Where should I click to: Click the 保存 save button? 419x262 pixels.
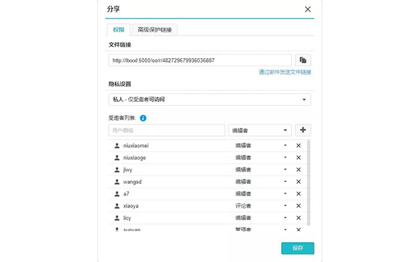pos(298,248)
